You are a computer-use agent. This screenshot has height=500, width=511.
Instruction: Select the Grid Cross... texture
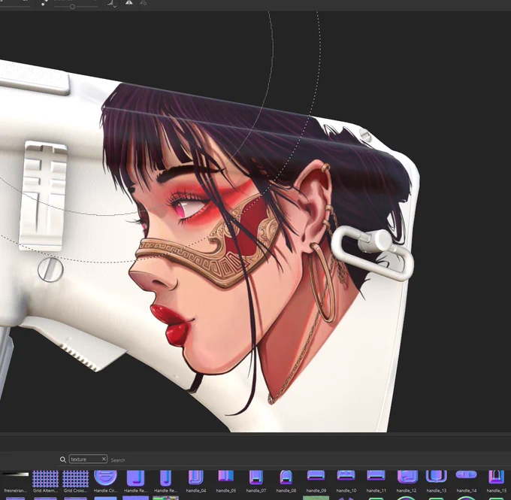pos(75,478)
